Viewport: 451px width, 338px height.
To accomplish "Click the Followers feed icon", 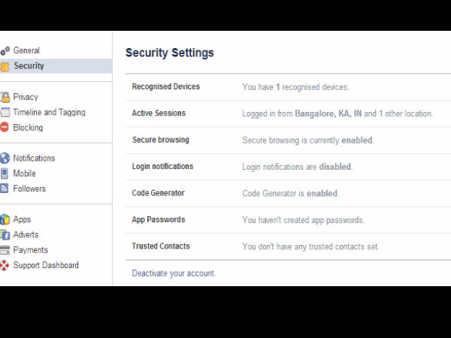I will (x=5, y=189).
